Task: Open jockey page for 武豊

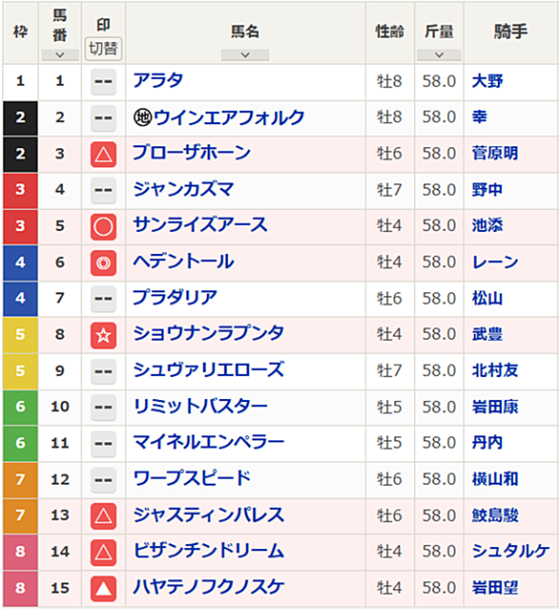Action: [487, 334]
